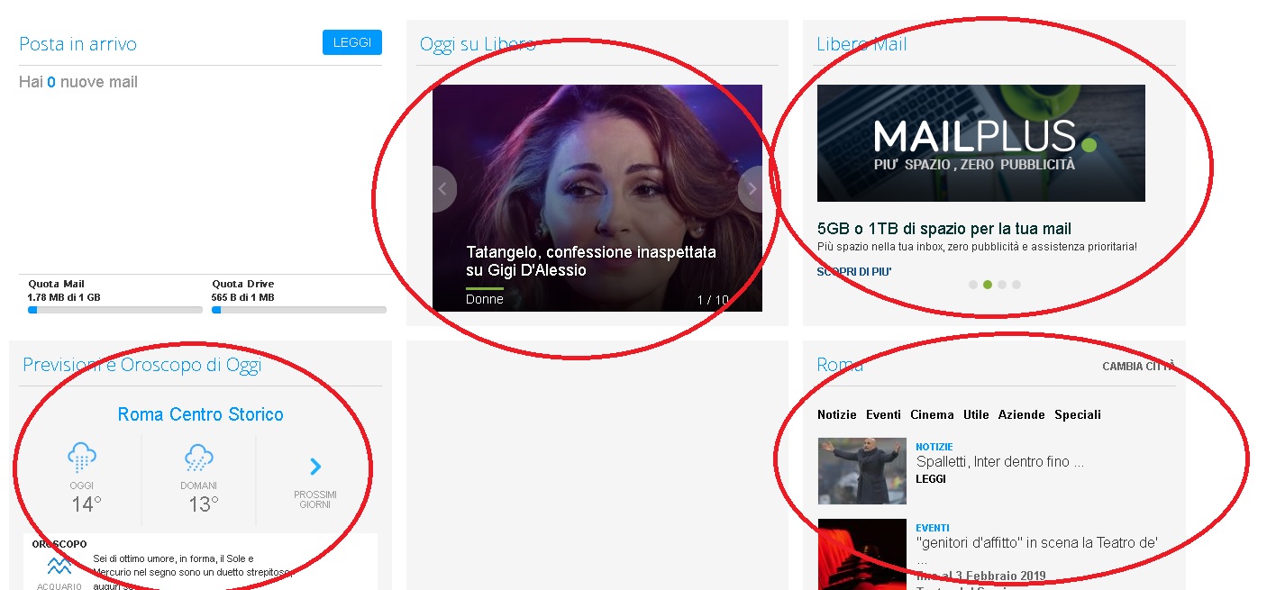Open the Tatangelo confession article headline
This screenshot has height=590, width=1276.
[591, 261]
